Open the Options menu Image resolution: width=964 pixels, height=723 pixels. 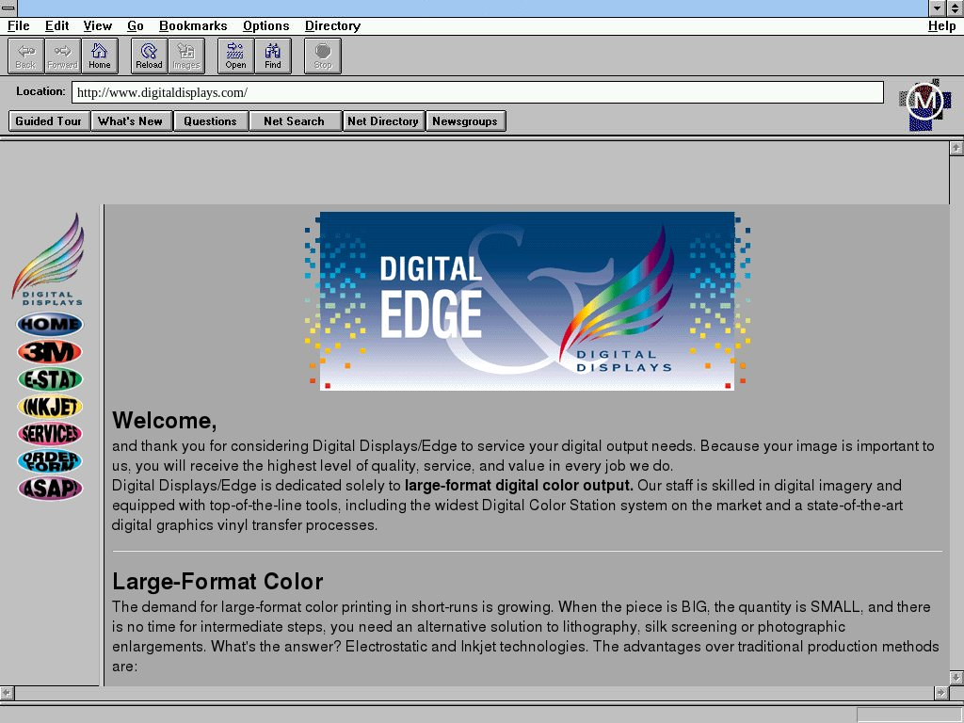[265, 26]
